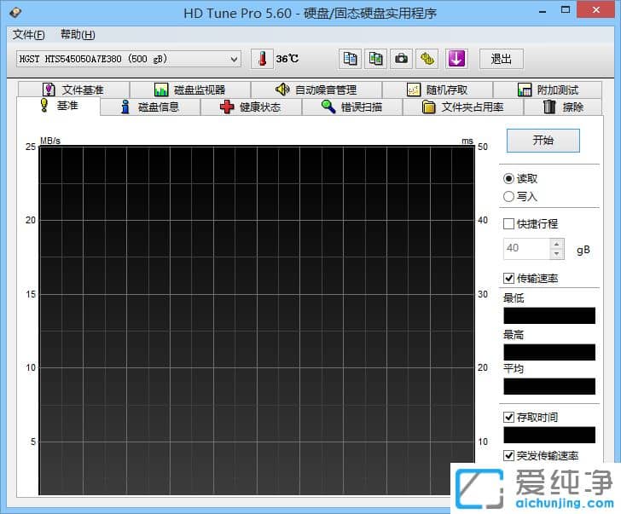Image resolution: width=621 pixels, height=514 pixels.
Task: Click the thermometer temperature icon
Action: tap(262, 59)
